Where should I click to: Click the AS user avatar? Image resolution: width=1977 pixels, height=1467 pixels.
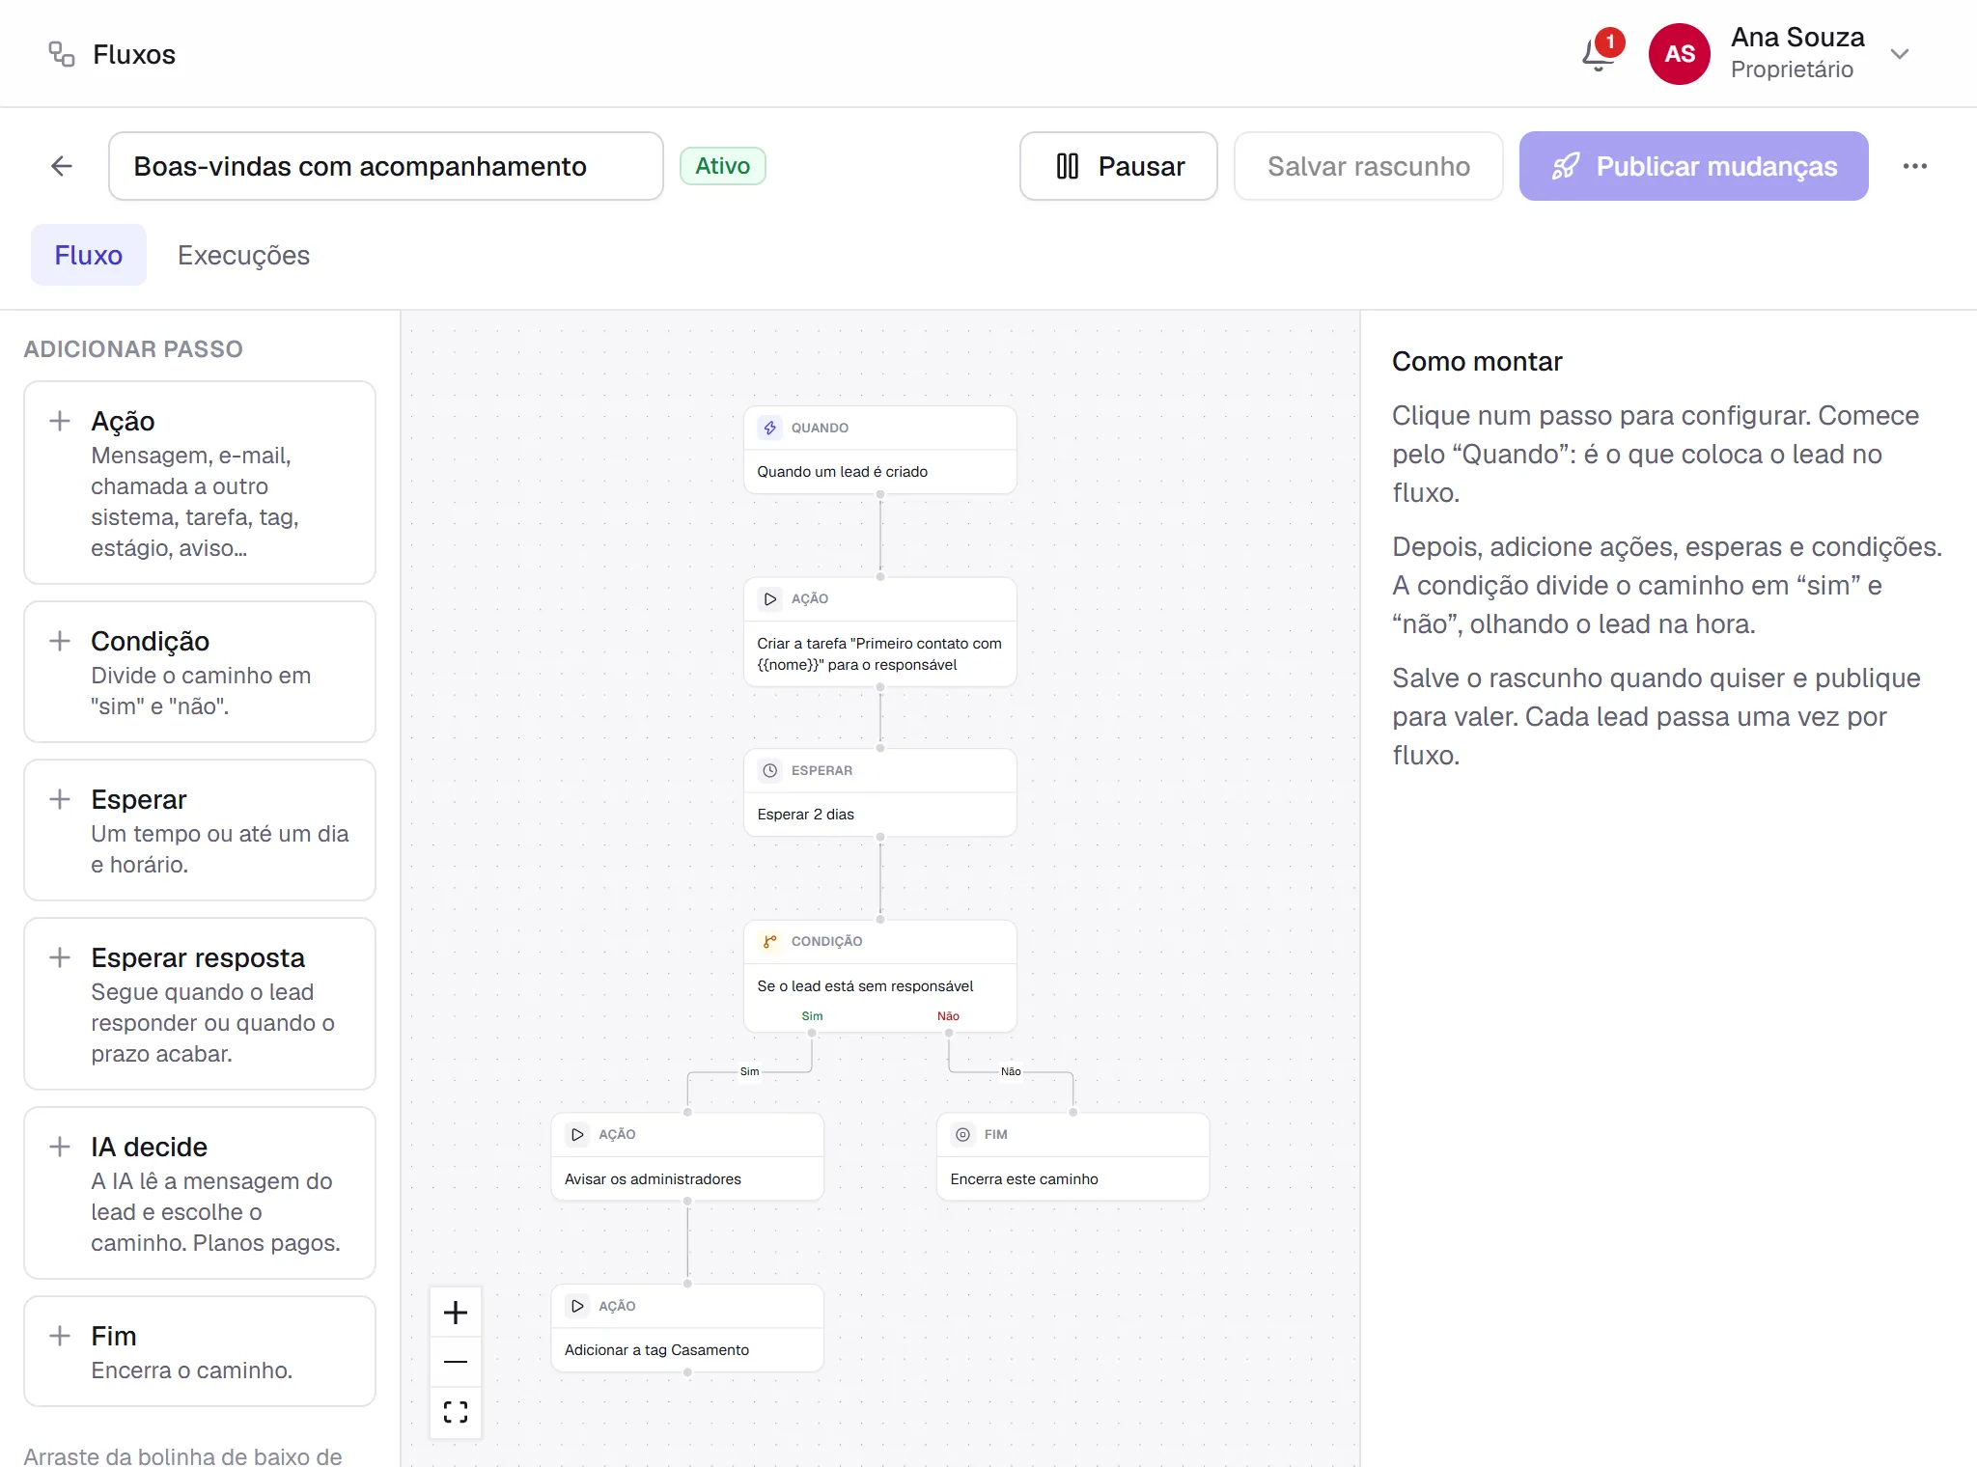click(1679, 54)
